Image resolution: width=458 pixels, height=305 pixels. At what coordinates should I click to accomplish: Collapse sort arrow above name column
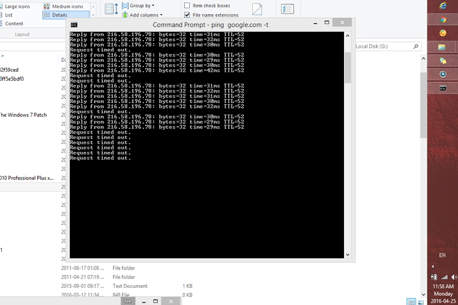[2, 56]
